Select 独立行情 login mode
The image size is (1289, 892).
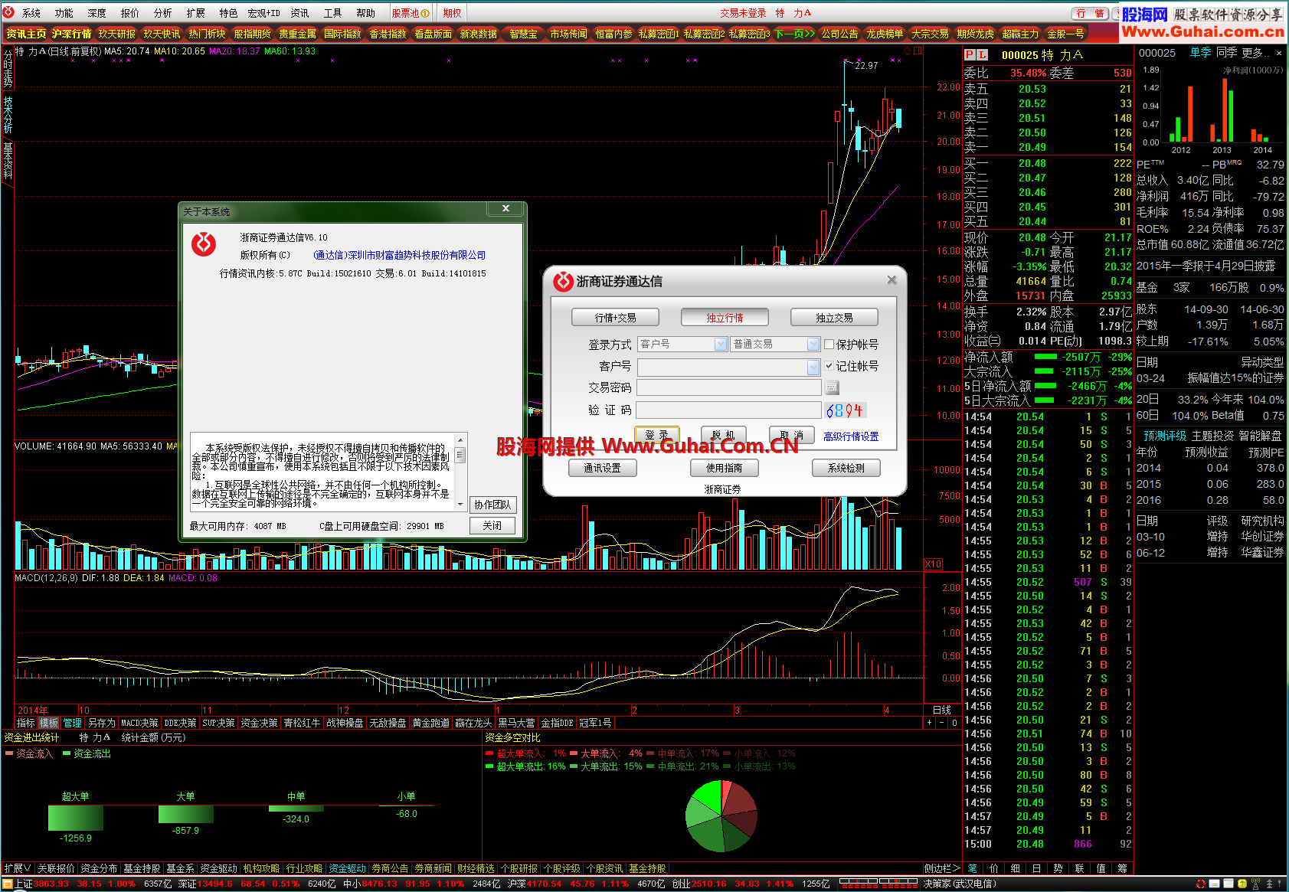click(725, 317)
